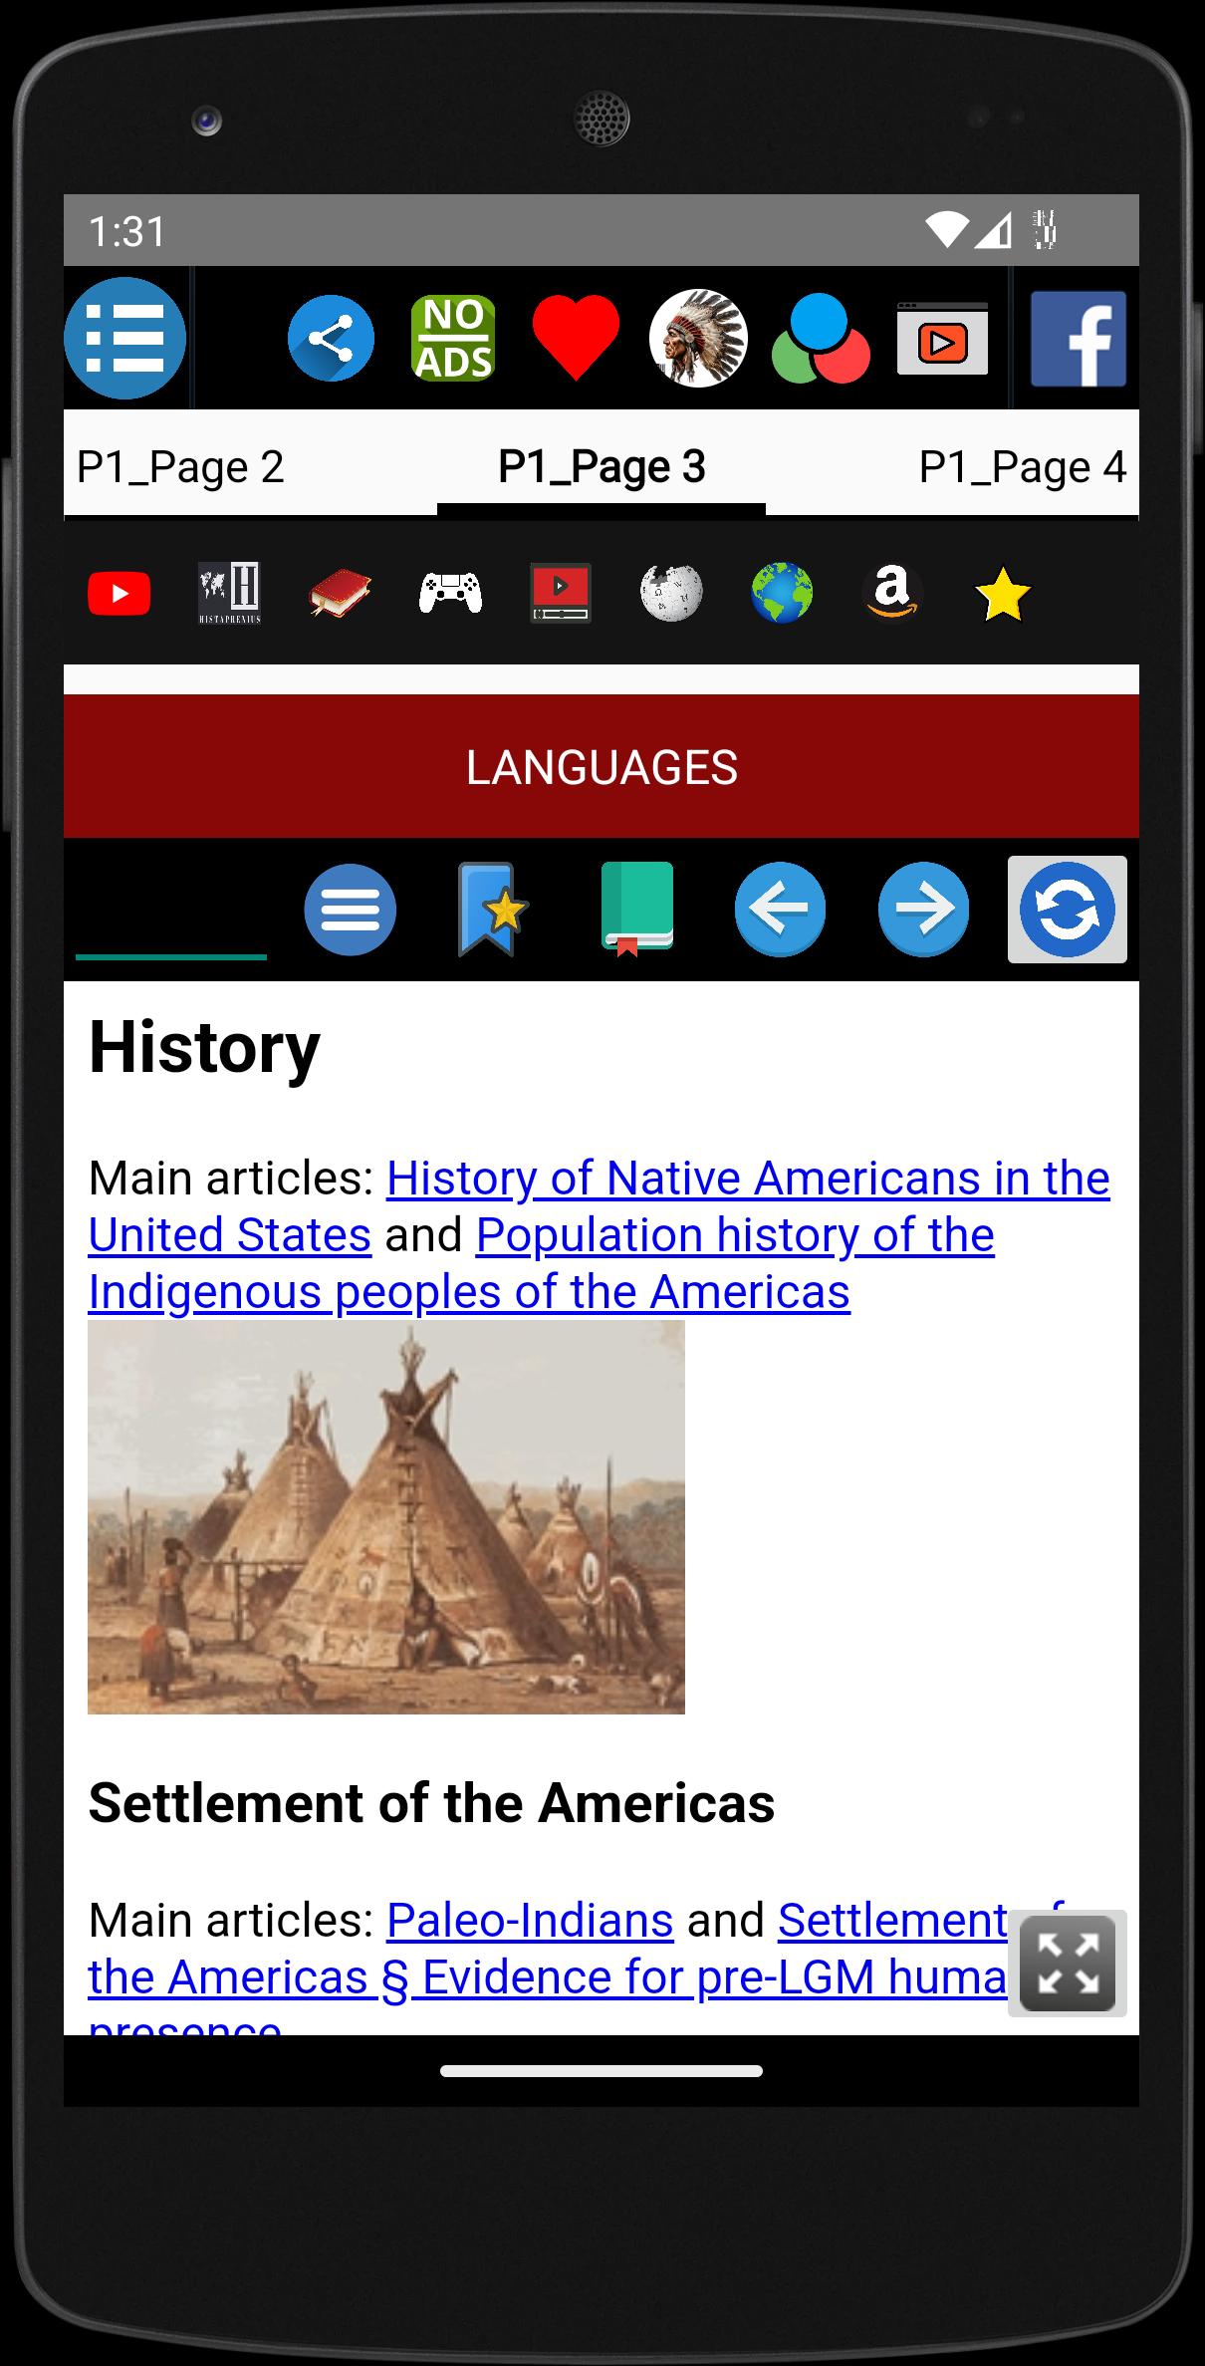Tap the red heart favorite icon

click(576, 338)
